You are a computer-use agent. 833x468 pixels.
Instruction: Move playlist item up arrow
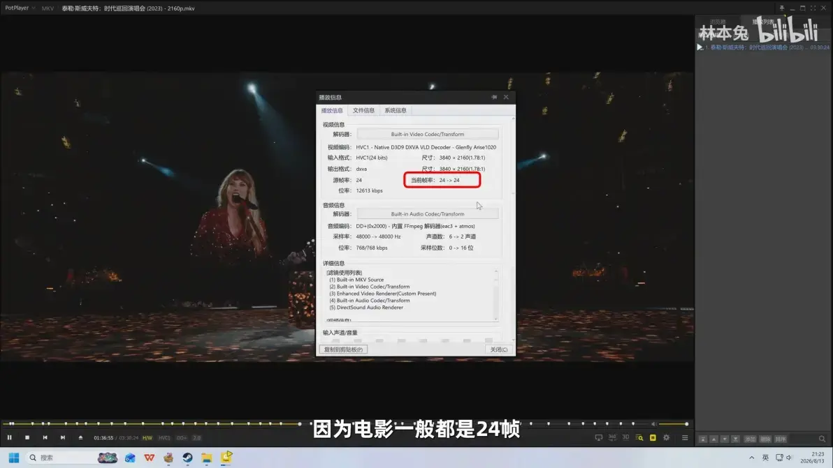(x=714, y=439)
